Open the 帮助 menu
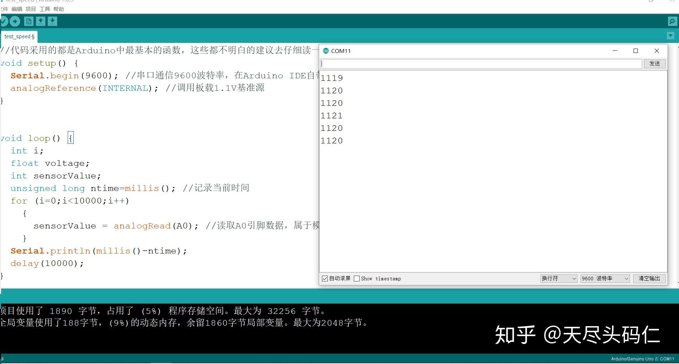The image size is (679, 364). point(59,9)
